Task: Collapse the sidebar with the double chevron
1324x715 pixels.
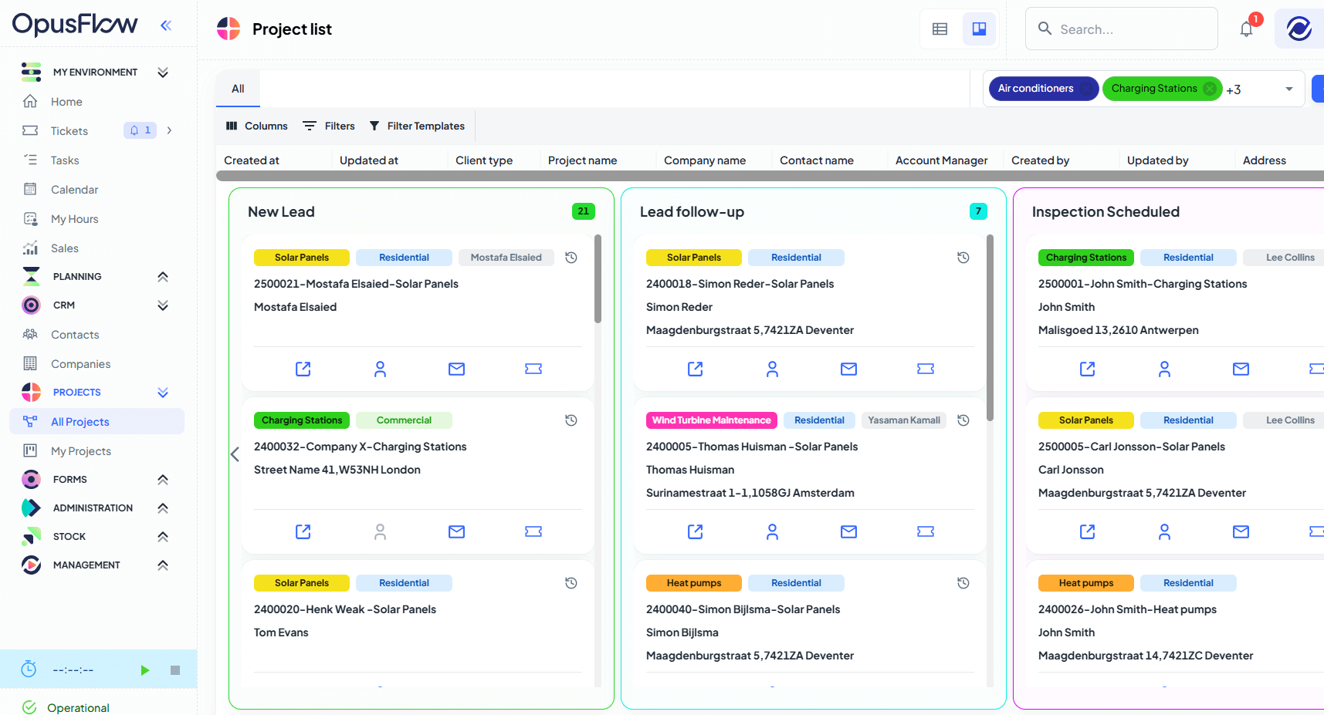Action: [165, 25]
